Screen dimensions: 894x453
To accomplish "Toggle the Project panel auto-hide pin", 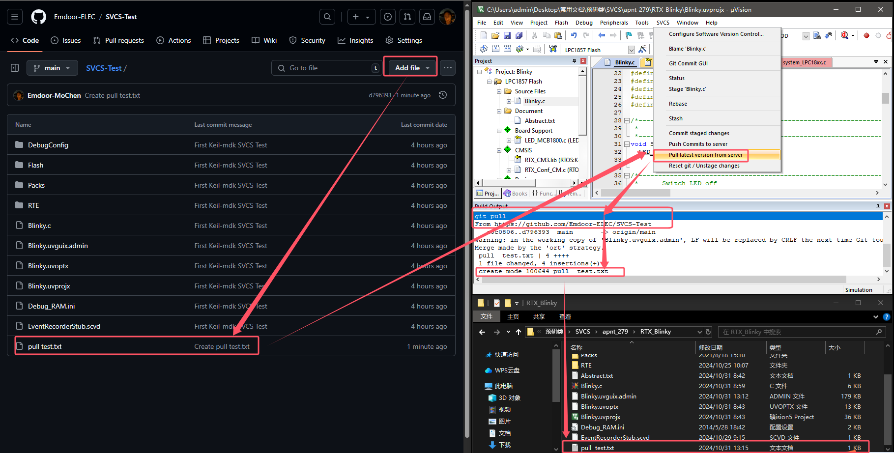I will (x=574, y=61).
